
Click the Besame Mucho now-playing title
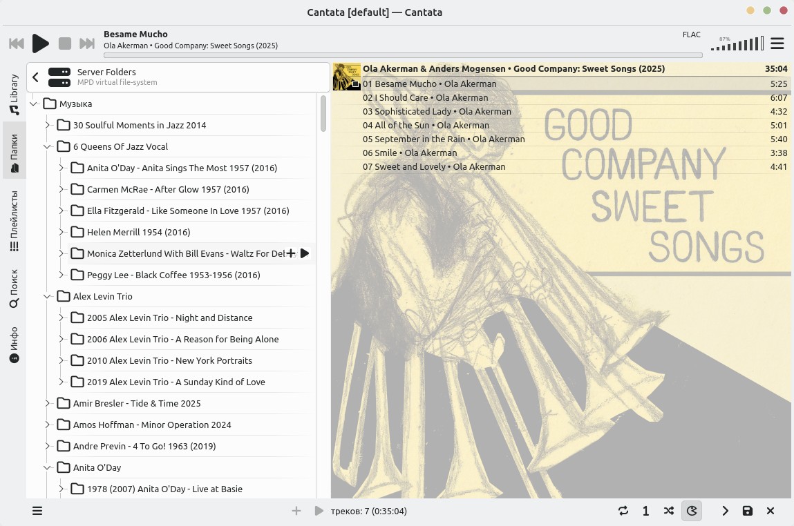pyautogui.click(x=135, y=34)
